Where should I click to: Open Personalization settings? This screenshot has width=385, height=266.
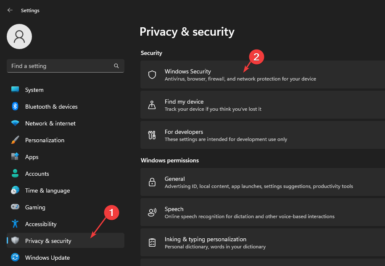coord(65,140)
